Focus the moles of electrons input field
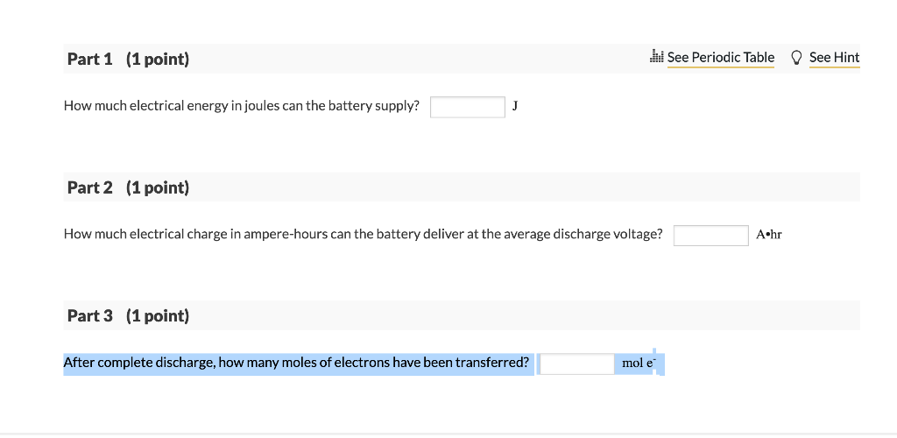Image resolution: width=897 pixels, height=438 pixels. click(x=576, y=364)
